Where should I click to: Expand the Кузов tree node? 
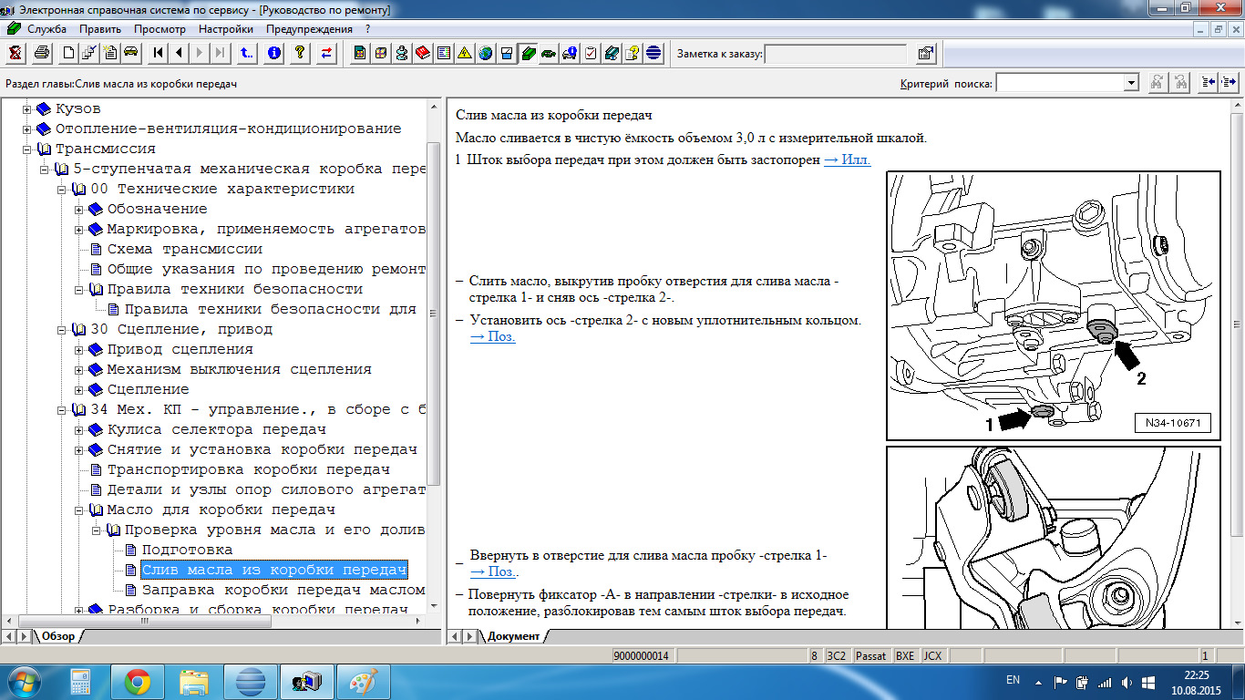pos(27,109)
